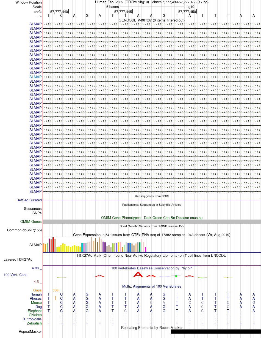The width and height of the screenshot is (261, 338).
Task: Click the dash gap in Elephant alignment row
Action: [x=241, y=311]
